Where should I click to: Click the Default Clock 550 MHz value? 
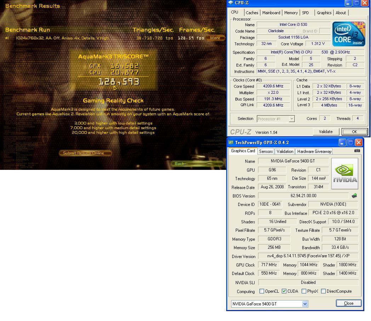269,273
